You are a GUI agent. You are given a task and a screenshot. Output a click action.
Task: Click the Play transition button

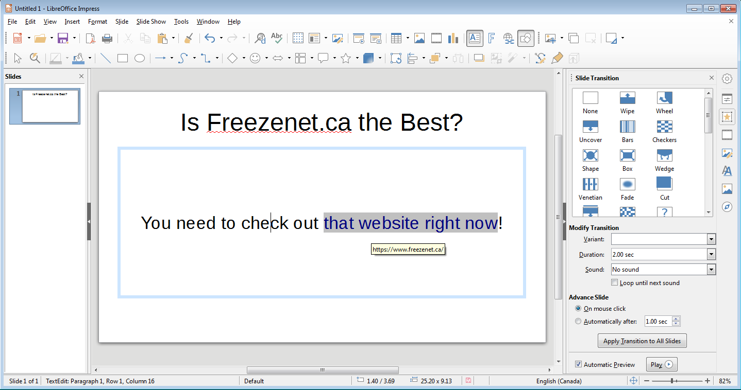[x=661, y=364]
